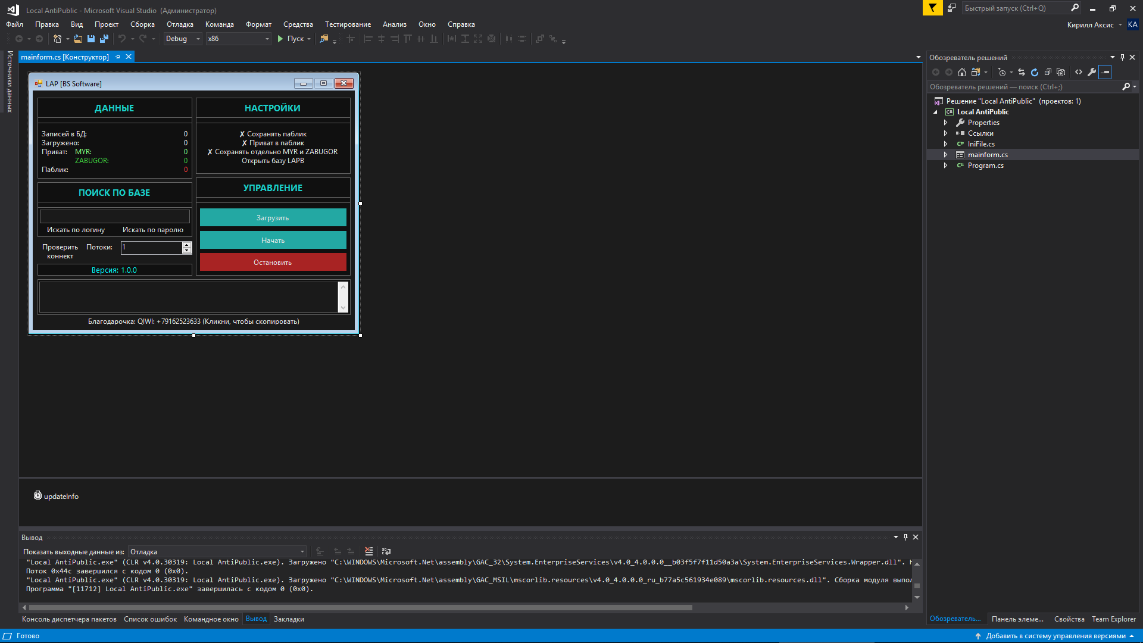Toggle 'Сохранять отдельно MYR и ZABUGOR' checkbox
Screen dimensions: 1143x643
coord(273,152)
